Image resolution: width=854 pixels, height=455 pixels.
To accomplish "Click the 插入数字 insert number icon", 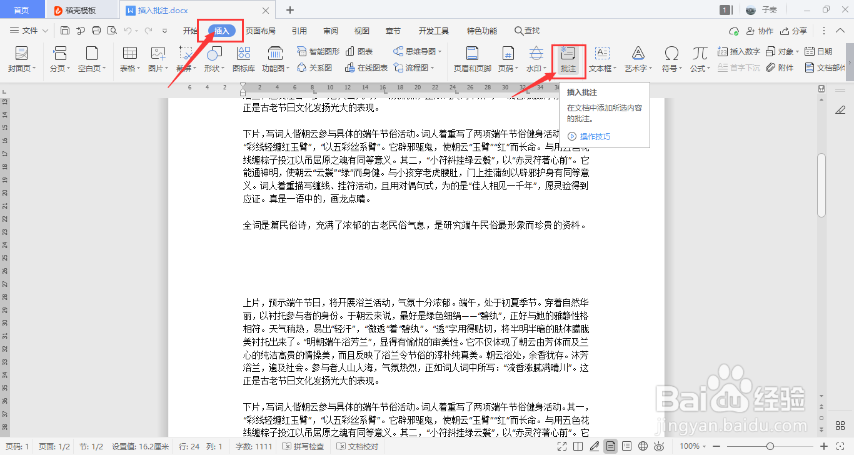I will (x=739, y=51).
